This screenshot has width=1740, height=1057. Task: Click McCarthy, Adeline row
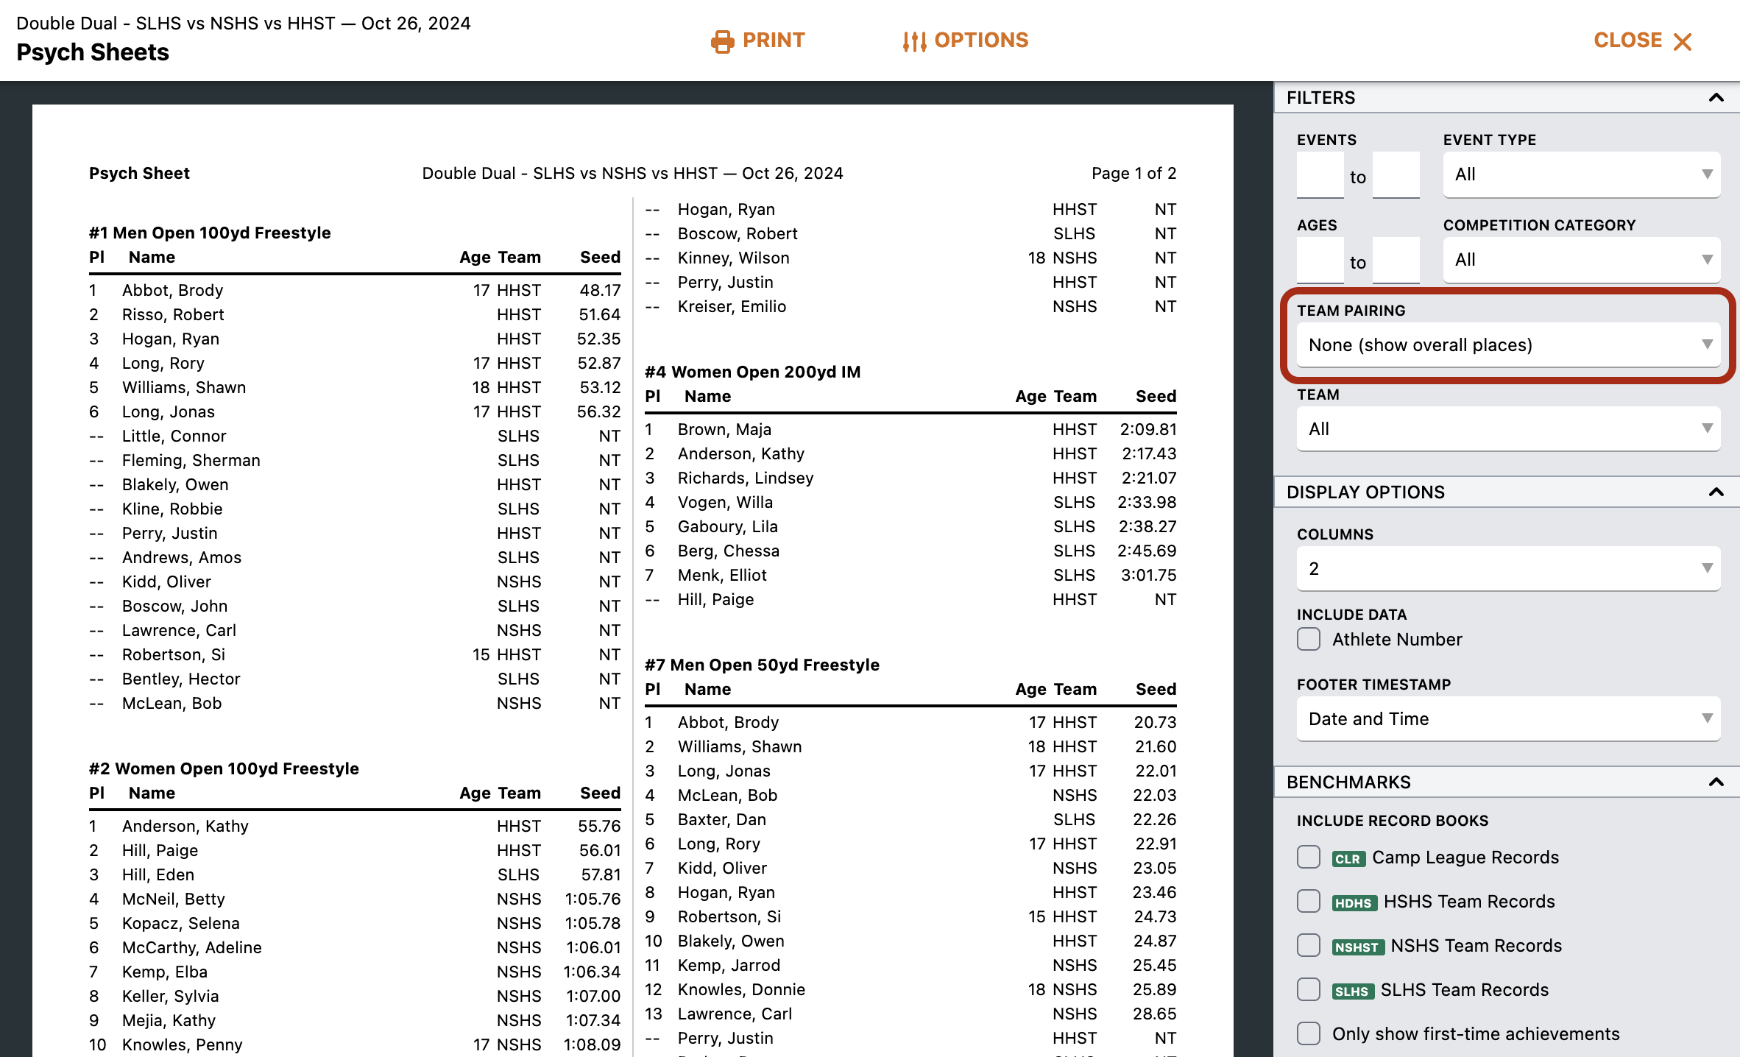355,947
